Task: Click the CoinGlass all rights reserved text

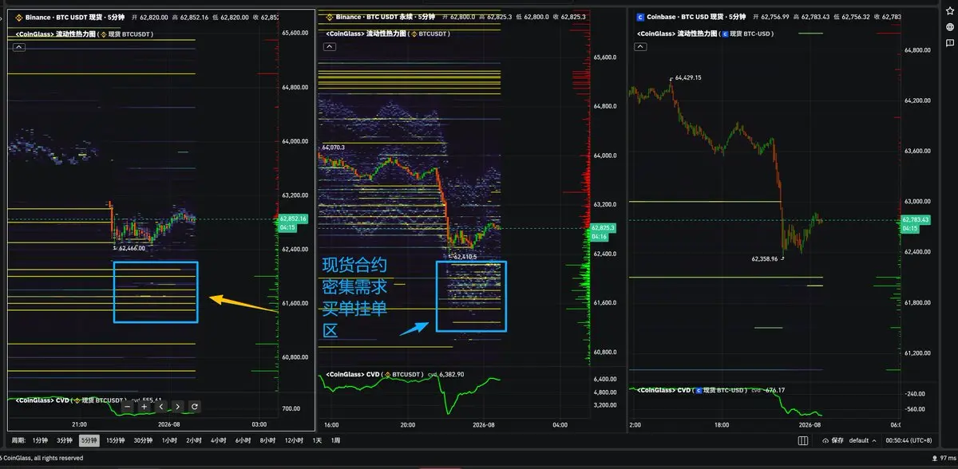Action: (42, 458)
